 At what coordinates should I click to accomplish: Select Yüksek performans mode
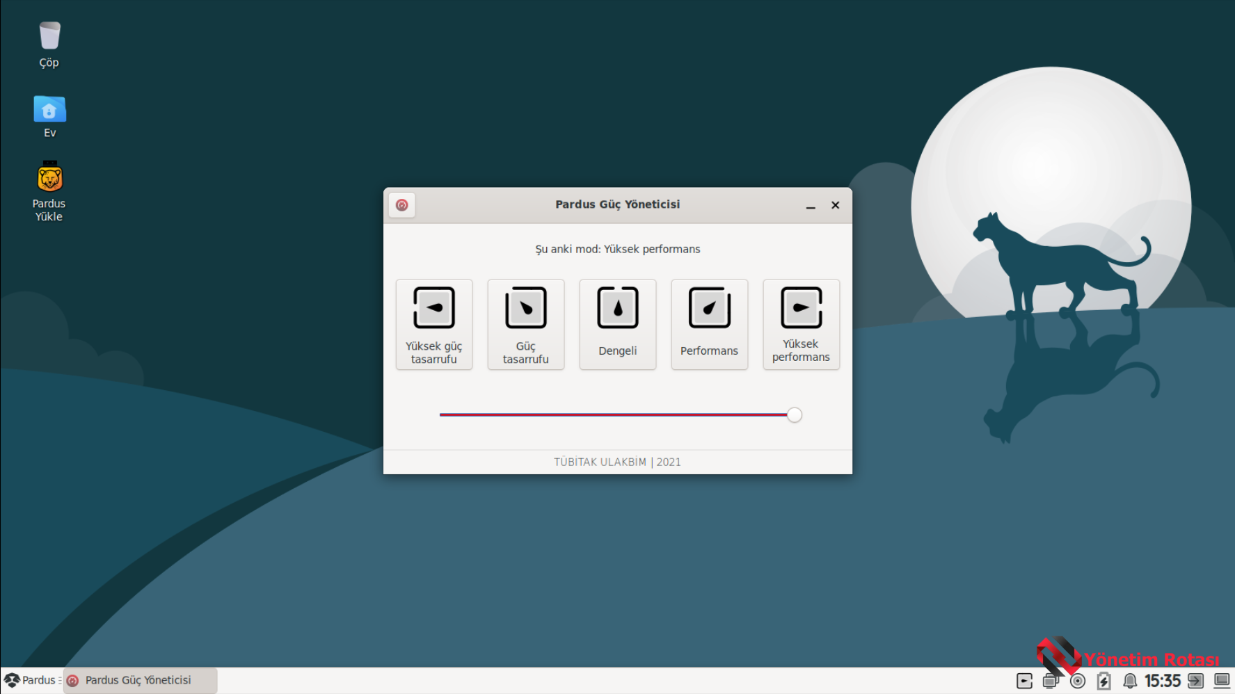(x=801, y=324)
